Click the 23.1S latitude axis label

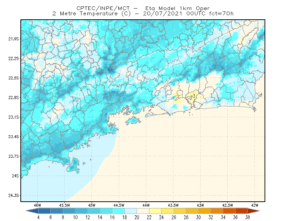pyautogui.click(x=14, y=117)
